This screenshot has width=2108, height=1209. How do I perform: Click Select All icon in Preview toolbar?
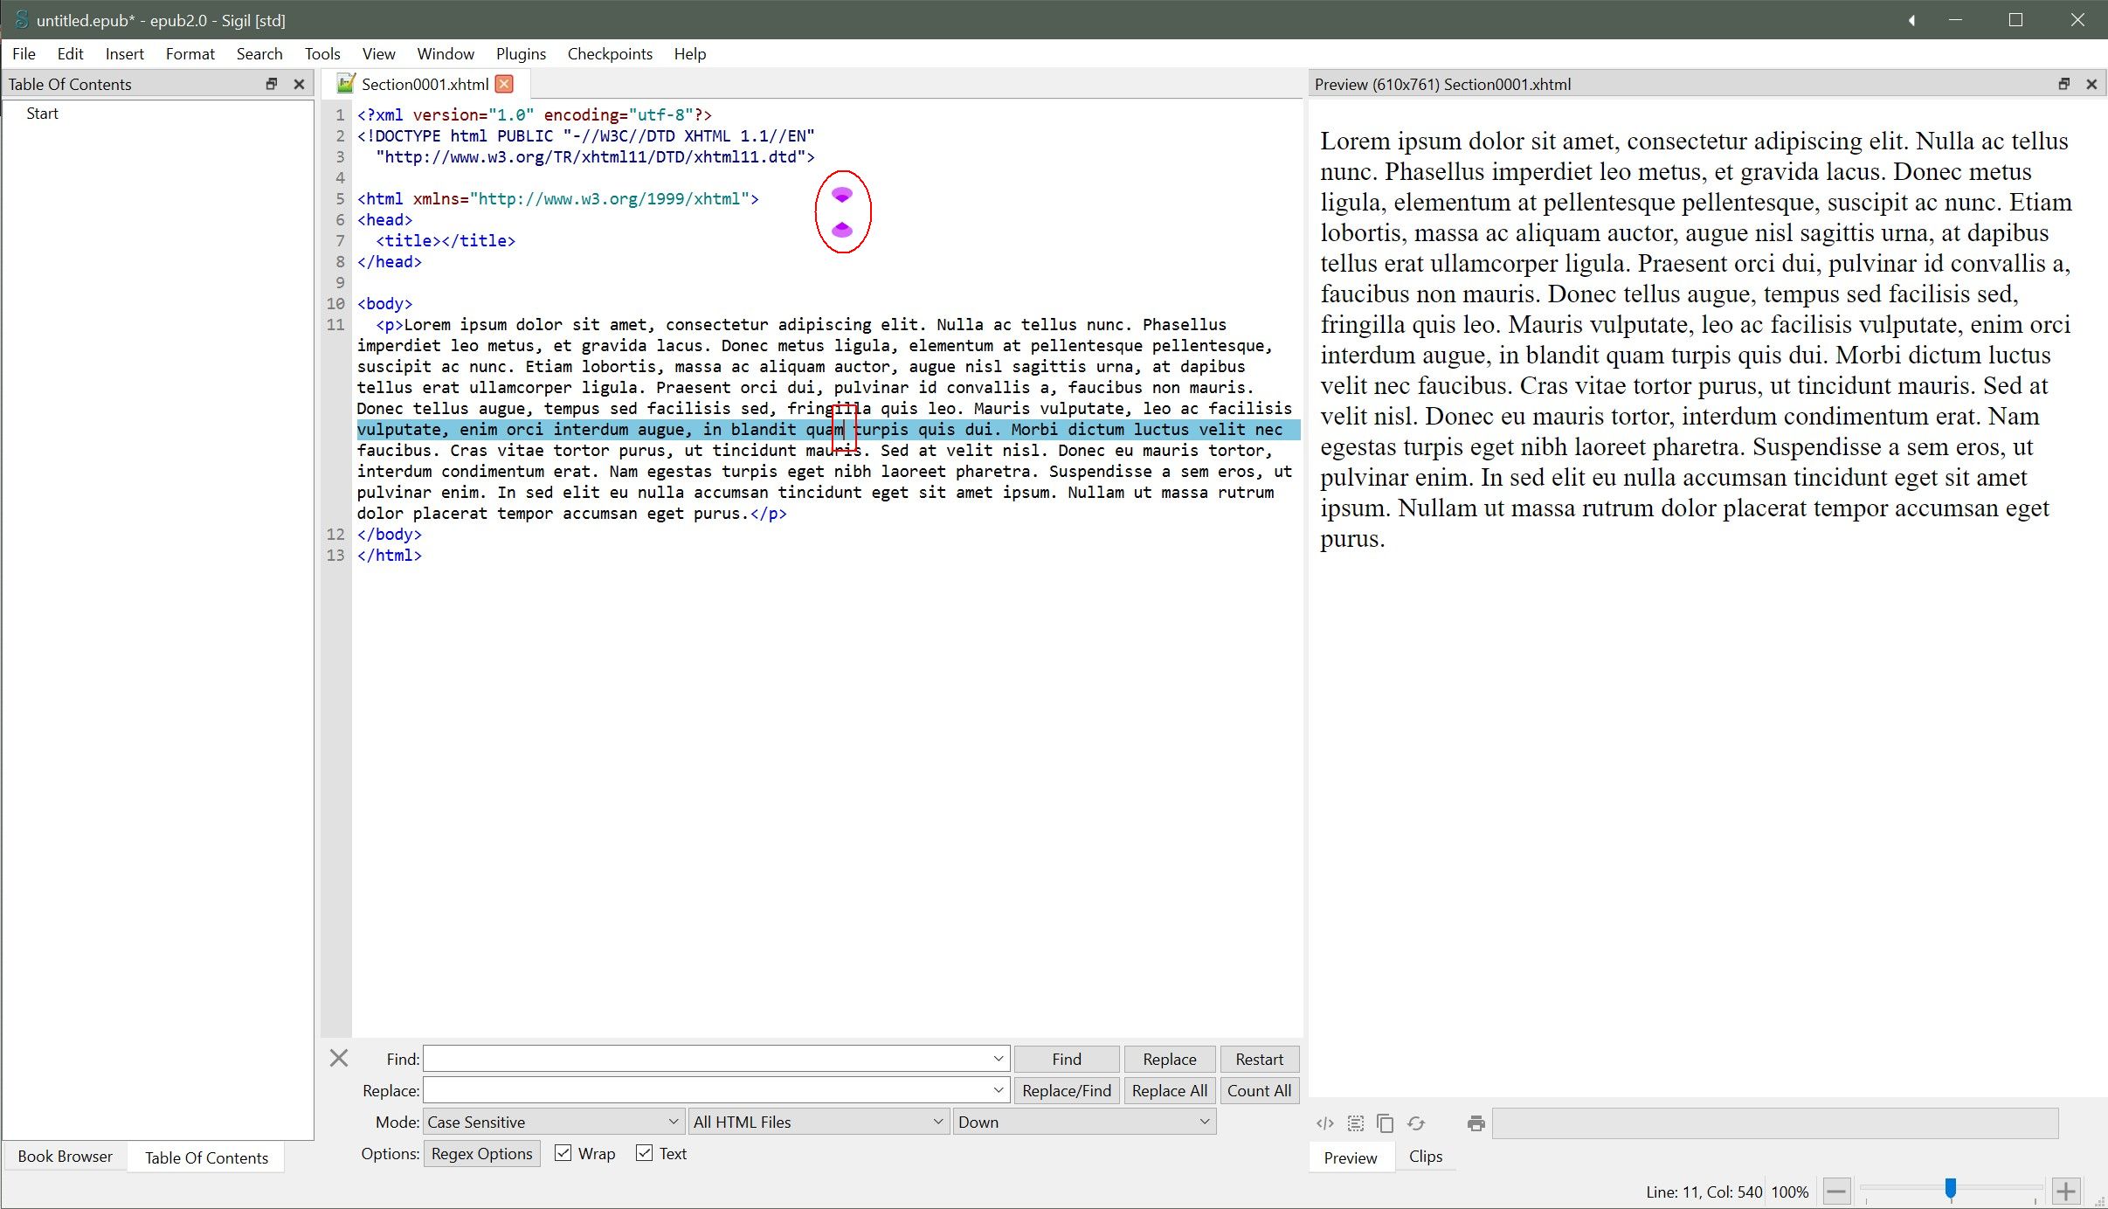click(x=1355, y=1123)
